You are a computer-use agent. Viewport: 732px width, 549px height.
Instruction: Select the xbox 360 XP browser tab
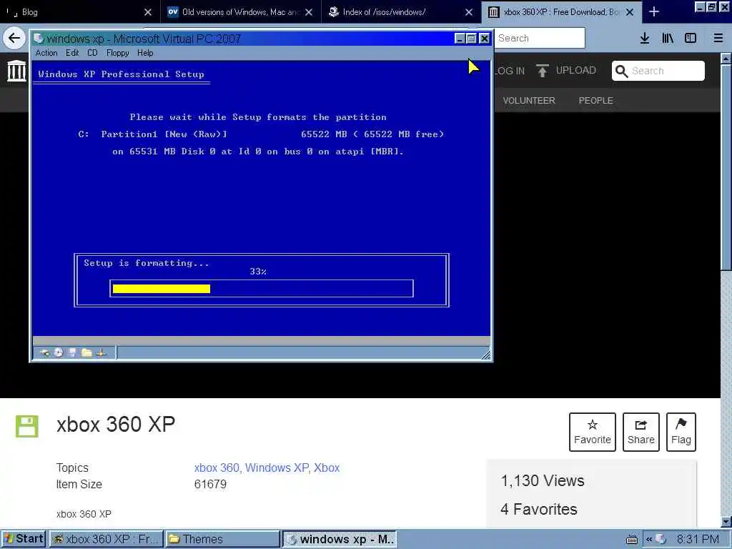562,12
